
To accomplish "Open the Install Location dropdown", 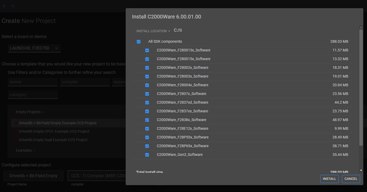I will pyautogui.click(x=153, y=31).
